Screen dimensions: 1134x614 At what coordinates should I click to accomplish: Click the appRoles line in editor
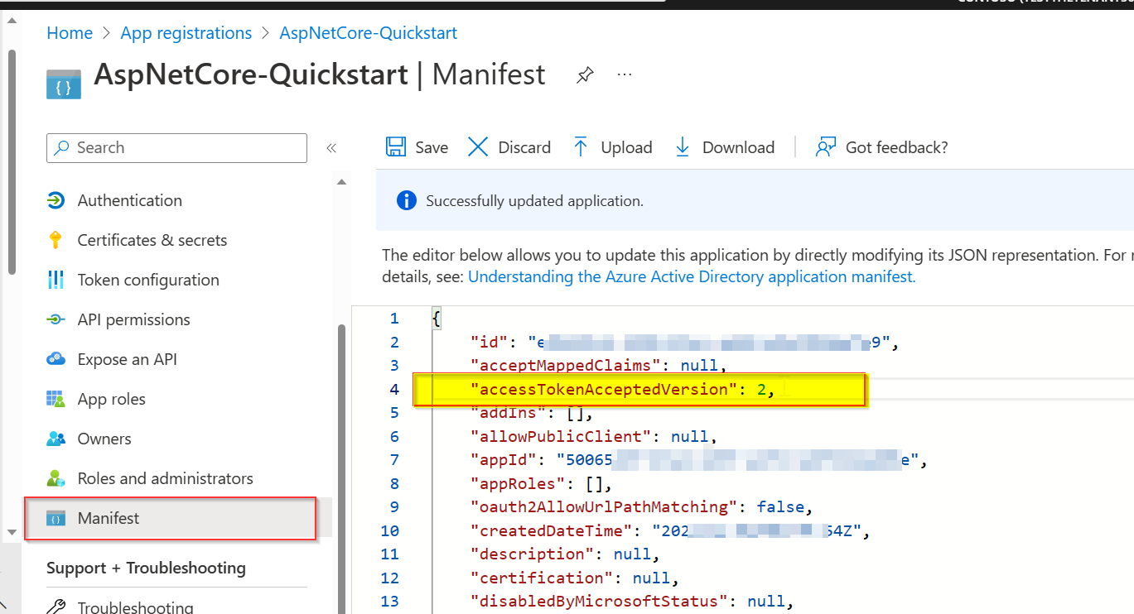pos(541,483)
